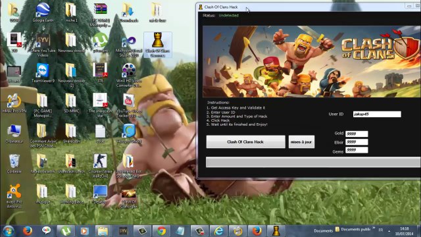Image resolution: width=421 pixels, height=237 pixels.
Task: Open the 'facebook work' desktop folder
Action: pos(43,163)
